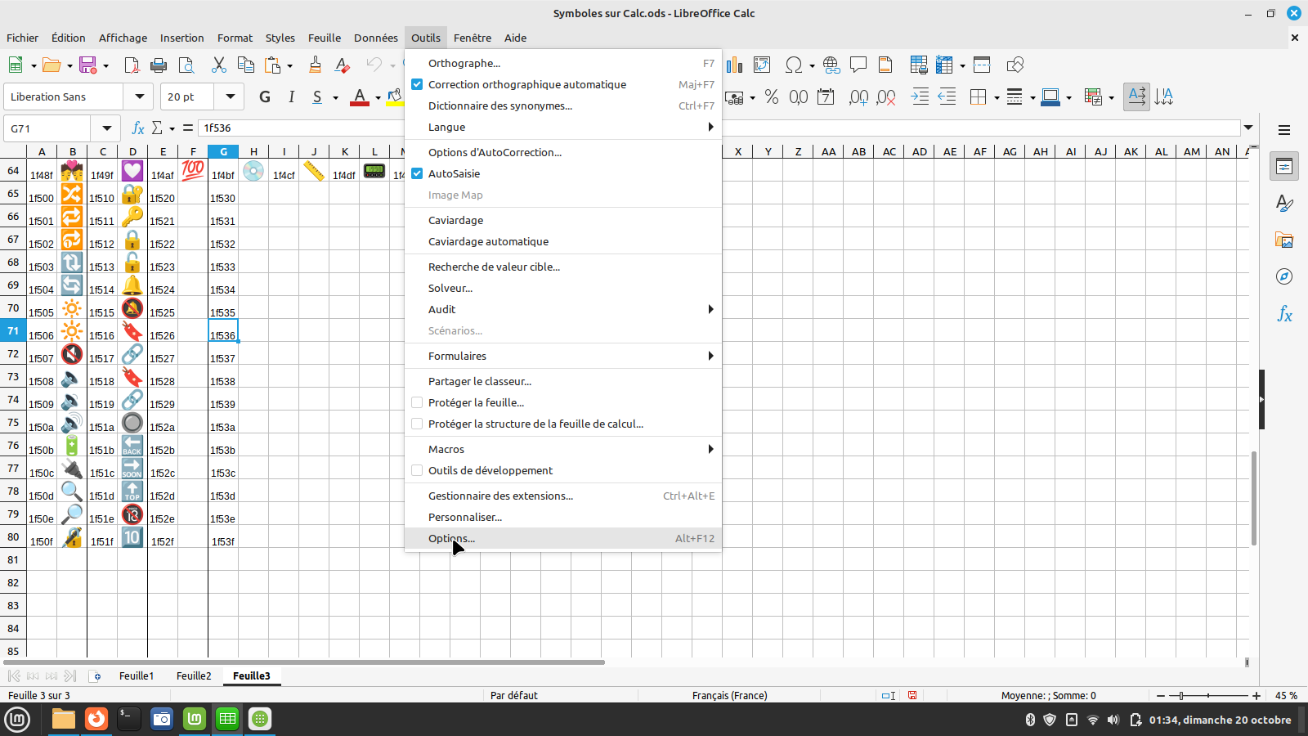Click Solveur... in Outils menu

pyautogui.click(x=450, y=288)
